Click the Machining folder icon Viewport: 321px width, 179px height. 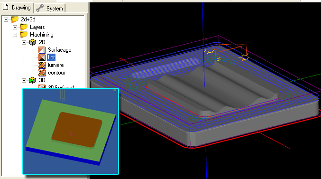tap(24, 35)
